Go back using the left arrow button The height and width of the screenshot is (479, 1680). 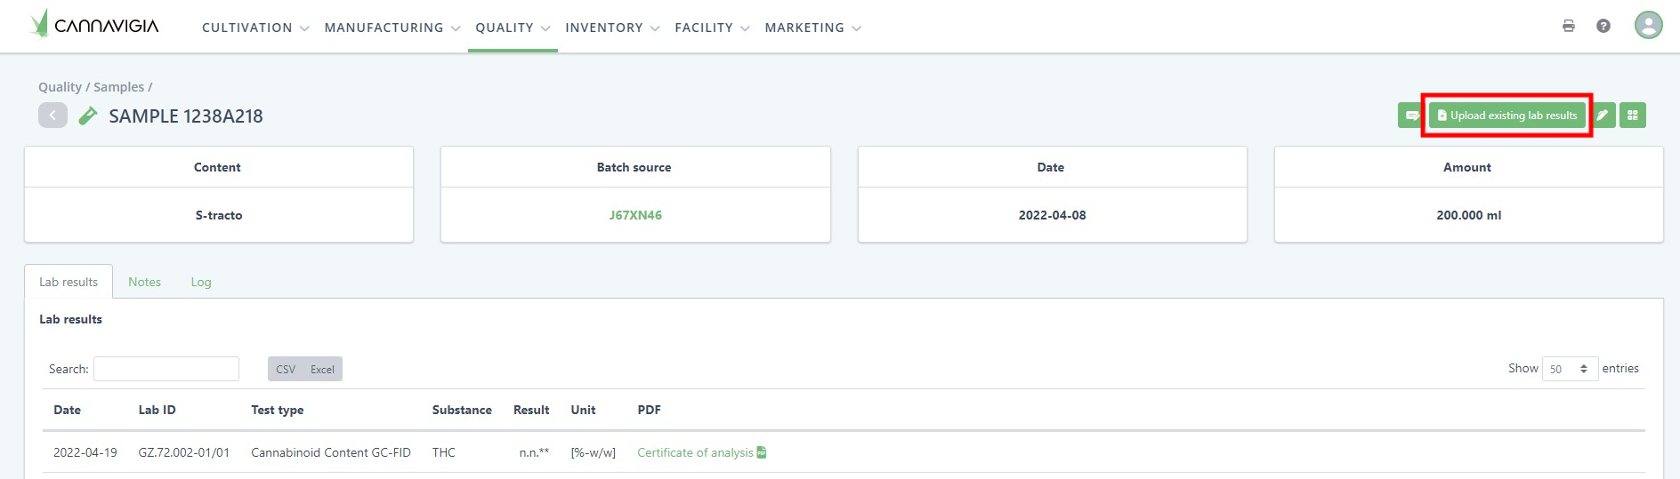(x=52, y=116)
